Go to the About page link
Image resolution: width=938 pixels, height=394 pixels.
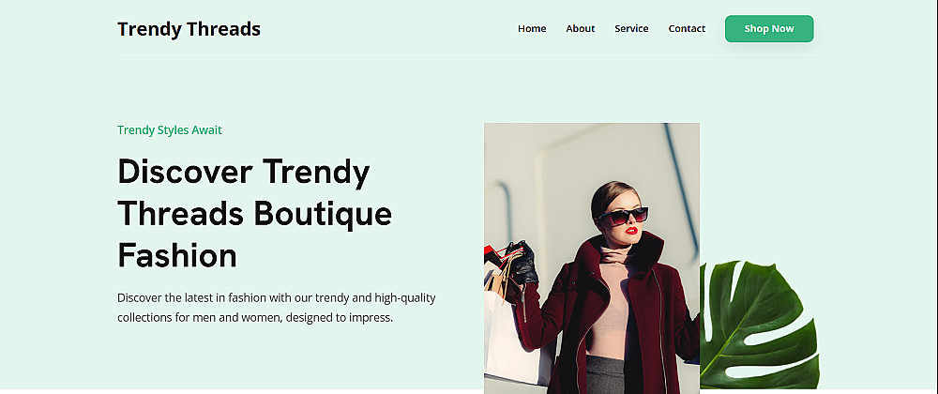tap(581, 29)
